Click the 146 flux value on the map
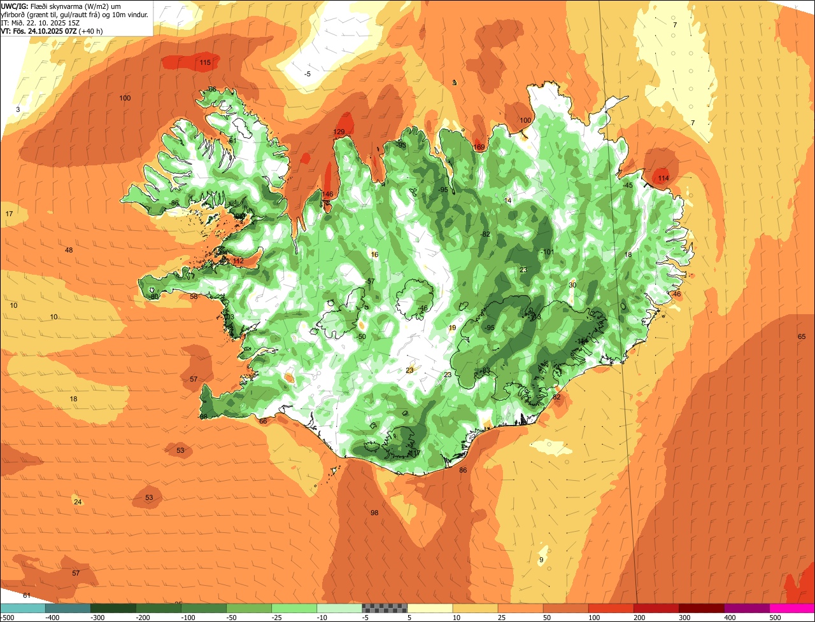 click(x=327, y=194)
